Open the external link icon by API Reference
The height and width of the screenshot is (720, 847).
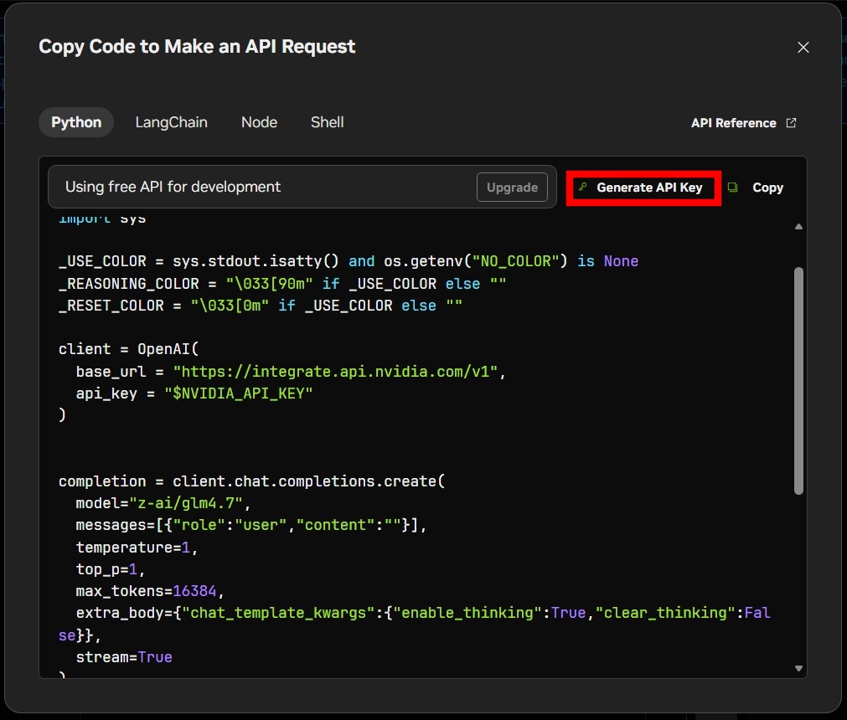[791, 122]
